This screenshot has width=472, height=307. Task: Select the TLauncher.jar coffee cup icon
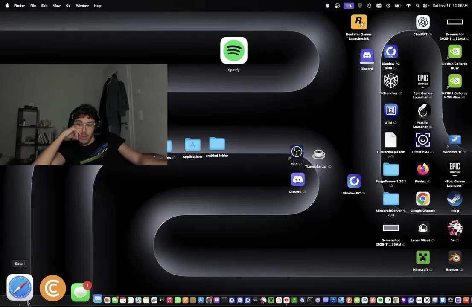[318, 154]
